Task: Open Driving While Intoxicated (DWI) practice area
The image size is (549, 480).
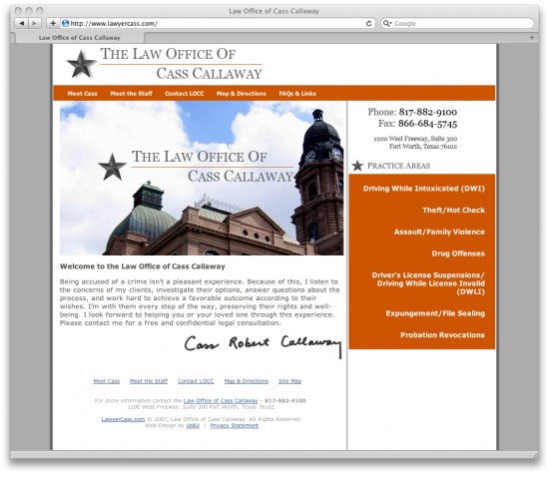Action: (424, 189)
